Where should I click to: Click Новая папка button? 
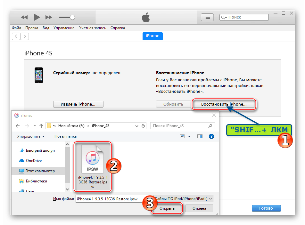click(x=65, y=136)
